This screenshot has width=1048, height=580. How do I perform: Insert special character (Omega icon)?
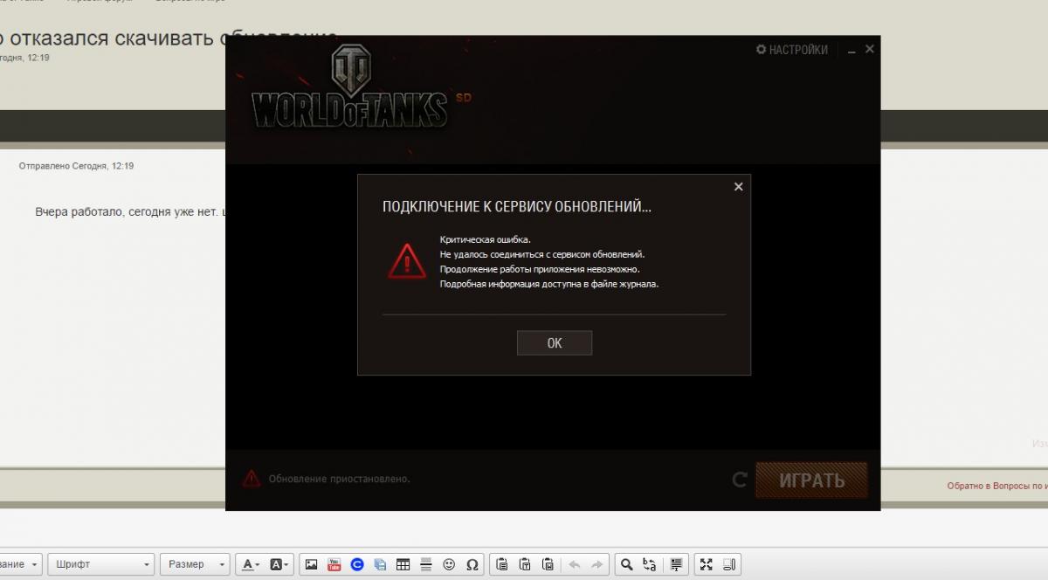click(472, 564)
